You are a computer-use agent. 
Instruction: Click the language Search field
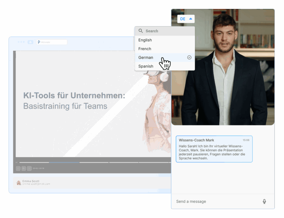coord(166,31)
